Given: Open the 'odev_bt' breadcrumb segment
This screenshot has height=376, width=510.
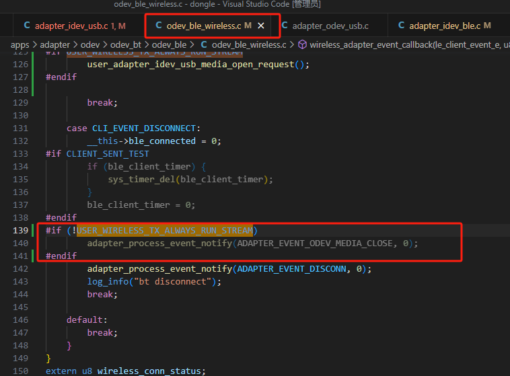Looking at the screenshot, I should click(x=126, y=44).
